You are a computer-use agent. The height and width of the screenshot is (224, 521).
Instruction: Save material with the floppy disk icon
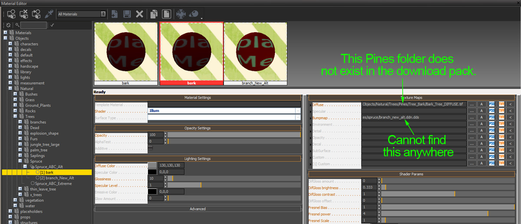[127, 14]
